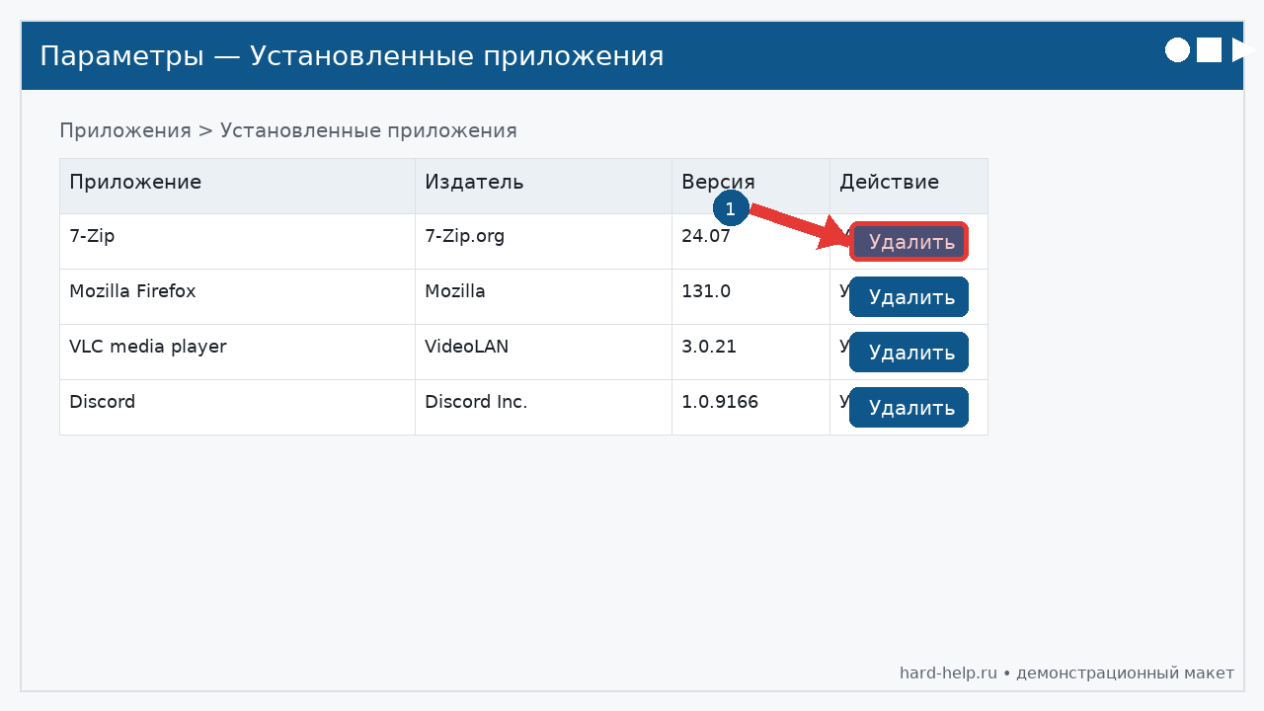Image resolution: width=1264 pixels, height=711 pixels.
Task: Click the window title Параметры — Установленные приложения
Action: point(350,55)
